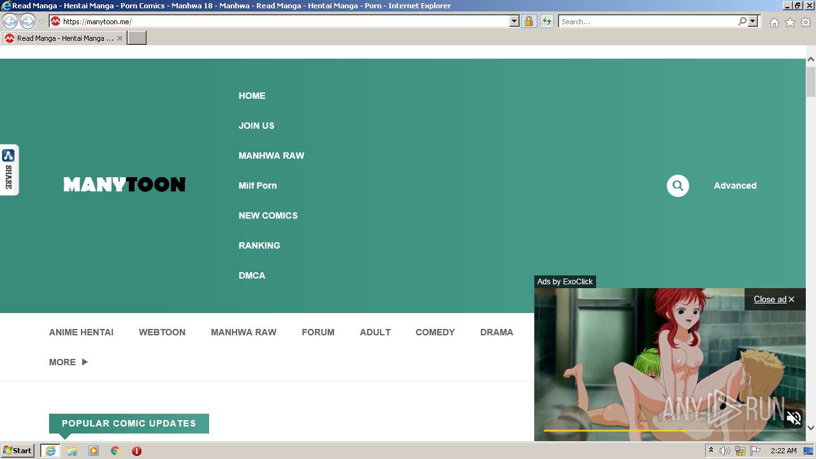
Task: Open the browser Home icon
Action: [774, 22]
